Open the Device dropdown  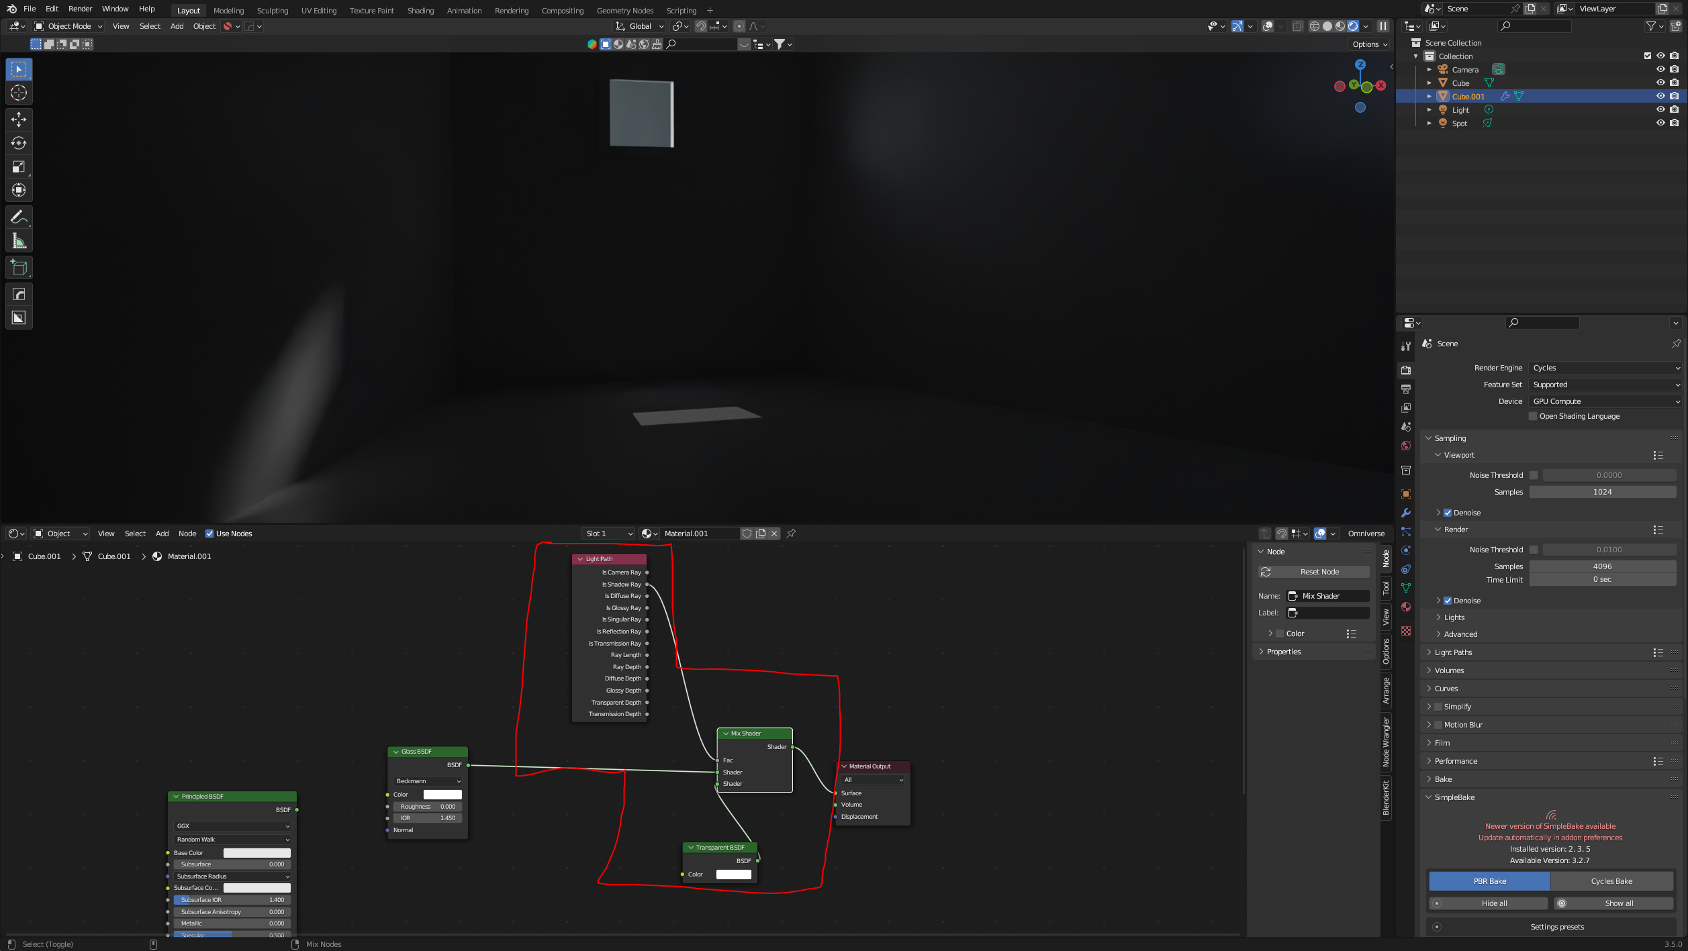1605,401
